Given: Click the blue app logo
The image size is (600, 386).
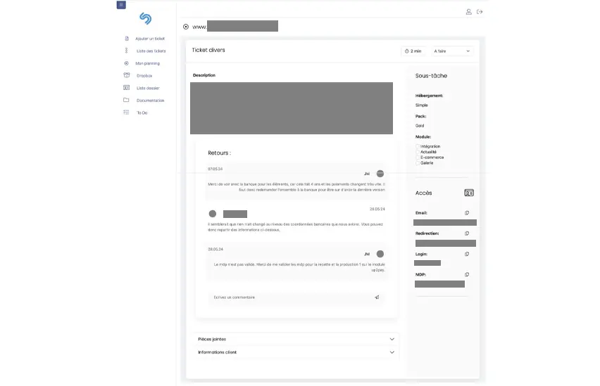Looking at the screenshot, I should coord(145,18).
